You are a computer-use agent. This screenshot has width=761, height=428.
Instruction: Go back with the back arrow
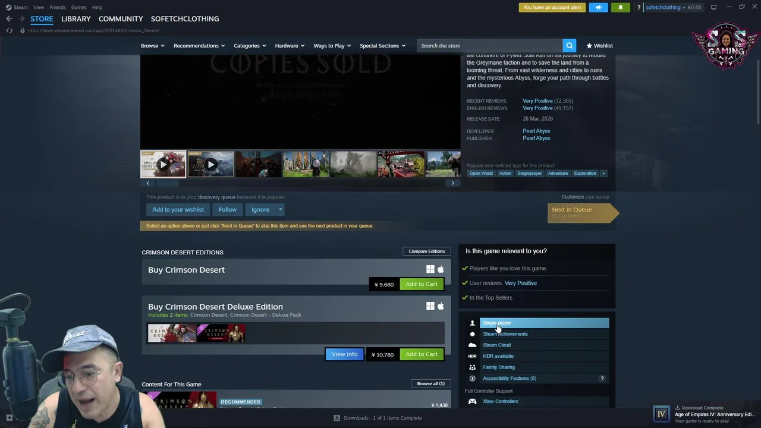[x=9, y=19]
